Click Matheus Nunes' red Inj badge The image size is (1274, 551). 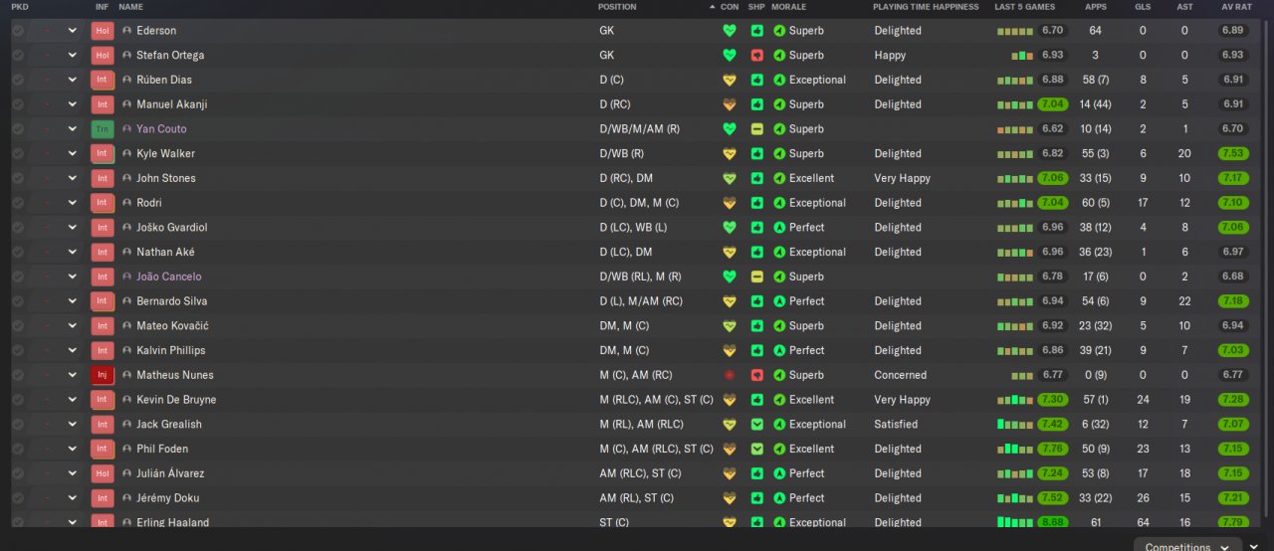coord(103,375)
